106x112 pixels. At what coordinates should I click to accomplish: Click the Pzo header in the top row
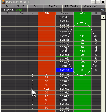pos(7,6)
